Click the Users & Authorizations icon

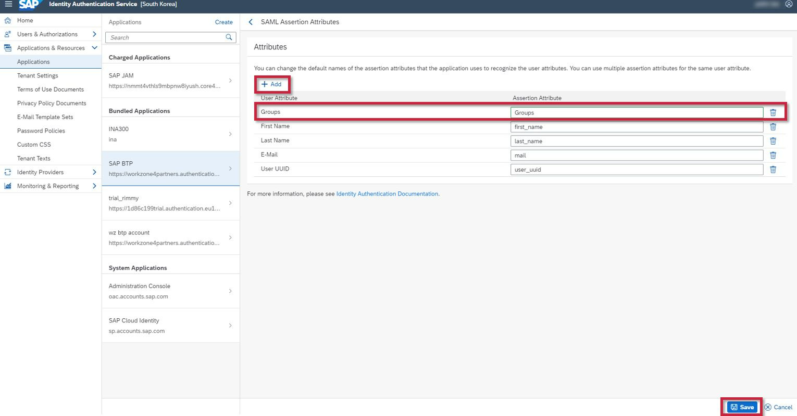(8, 34)
